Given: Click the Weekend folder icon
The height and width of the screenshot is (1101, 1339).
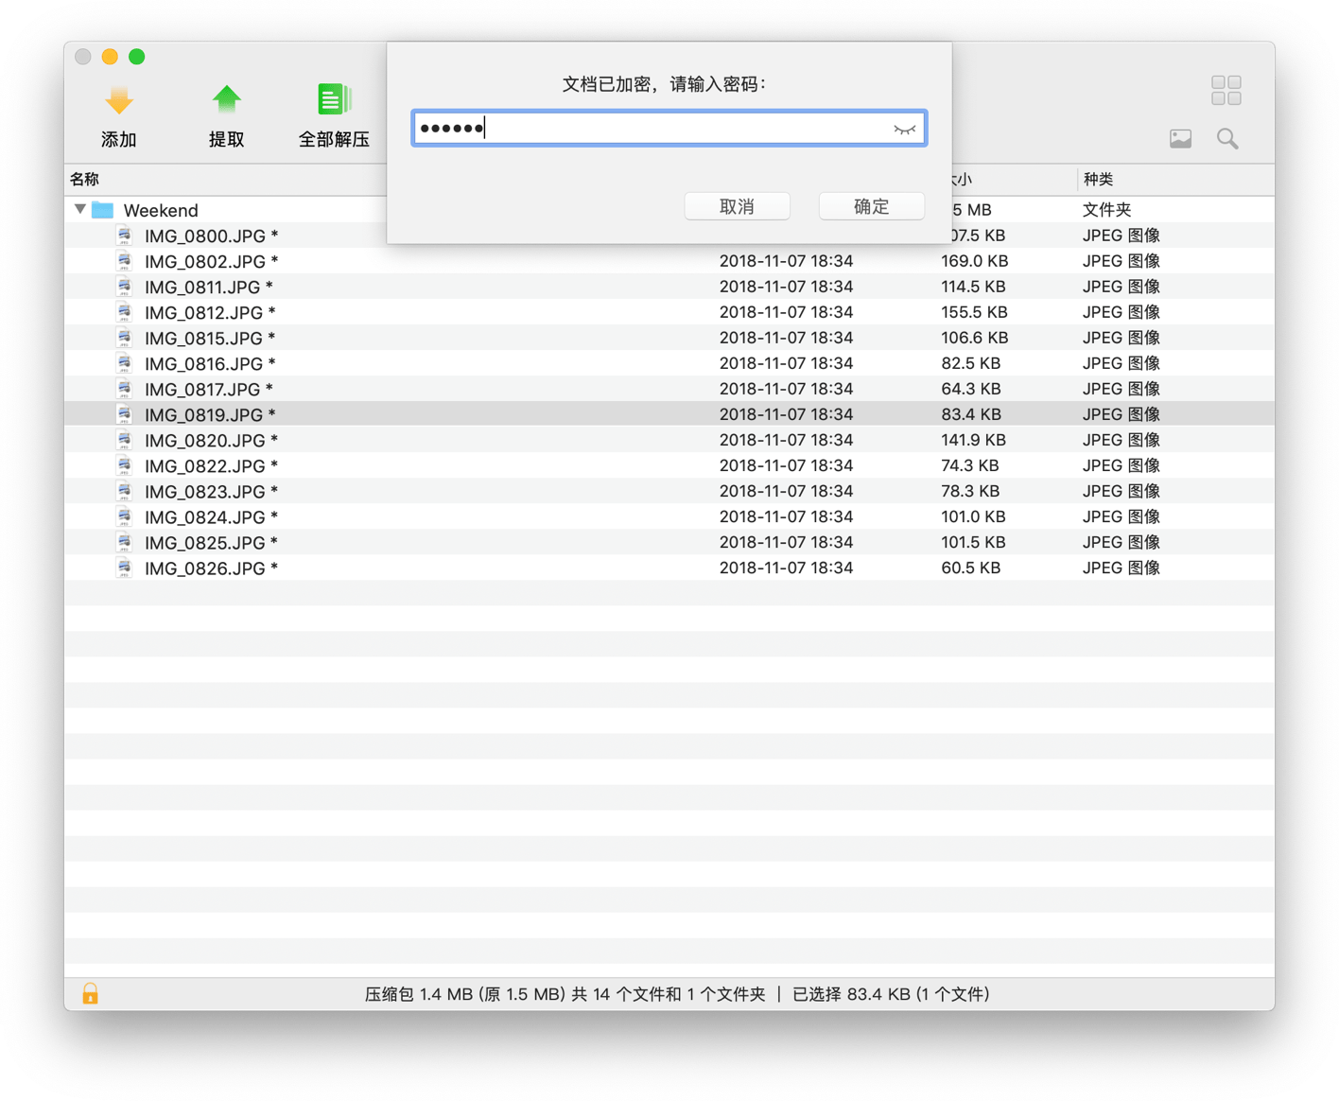Looking at the screenshot, I should click(103, 209).
